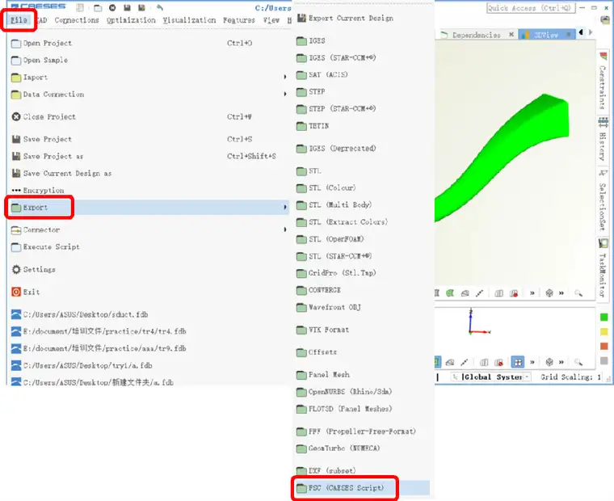Click the new project toolbar icon
The image size is (614, 501).
point(80,7)
